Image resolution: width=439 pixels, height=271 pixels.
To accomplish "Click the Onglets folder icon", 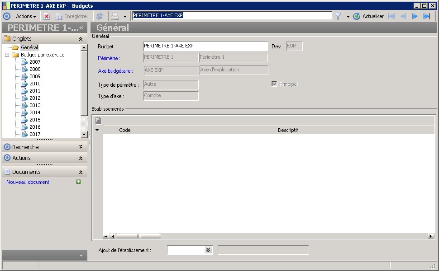I will [x=7, y=38].
